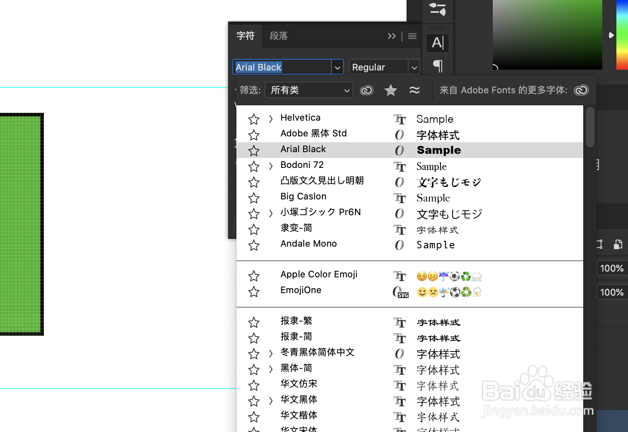Favorite the Helvetica font star
This screenshot has height=432, width=628.
(x=254, y=119)
